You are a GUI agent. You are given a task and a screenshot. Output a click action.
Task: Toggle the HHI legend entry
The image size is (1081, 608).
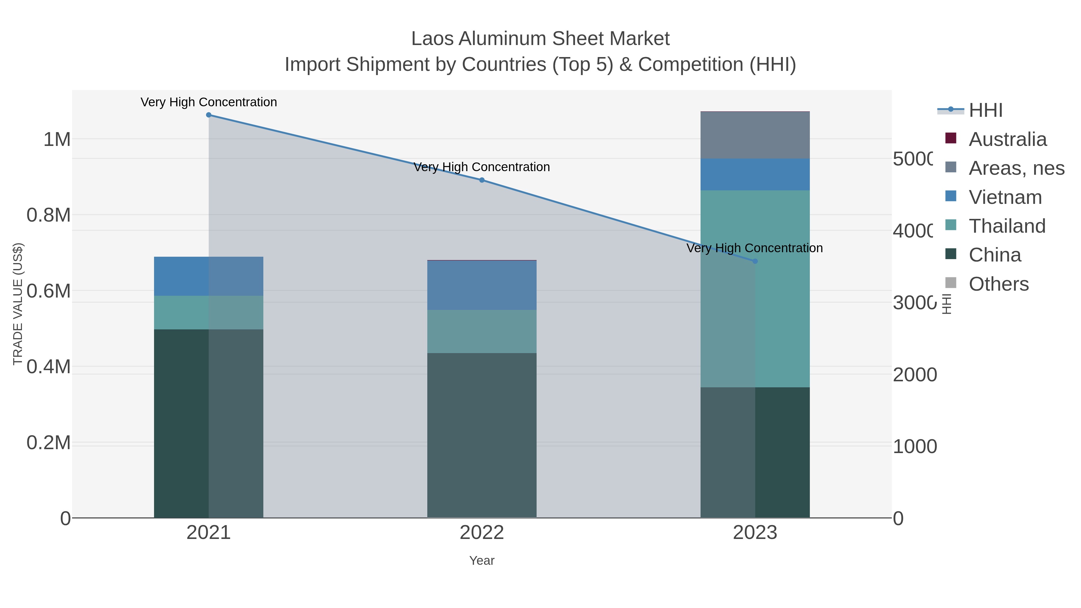[970, 110]
